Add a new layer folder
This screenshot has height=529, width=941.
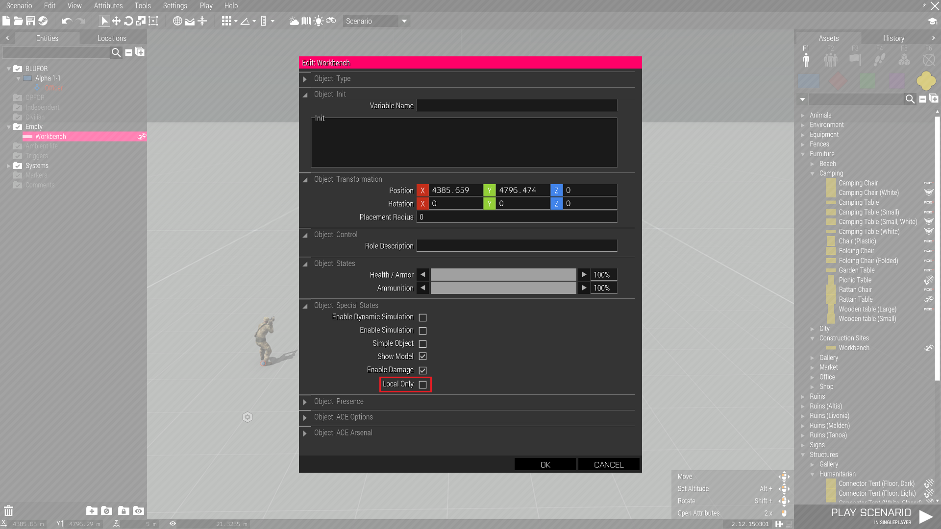[x=92, y=510]
